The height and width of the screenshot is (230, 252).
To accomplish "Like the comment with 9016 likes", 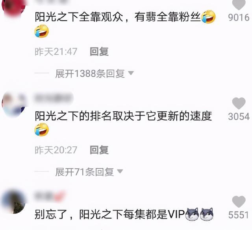I will (x=239, y=4).
